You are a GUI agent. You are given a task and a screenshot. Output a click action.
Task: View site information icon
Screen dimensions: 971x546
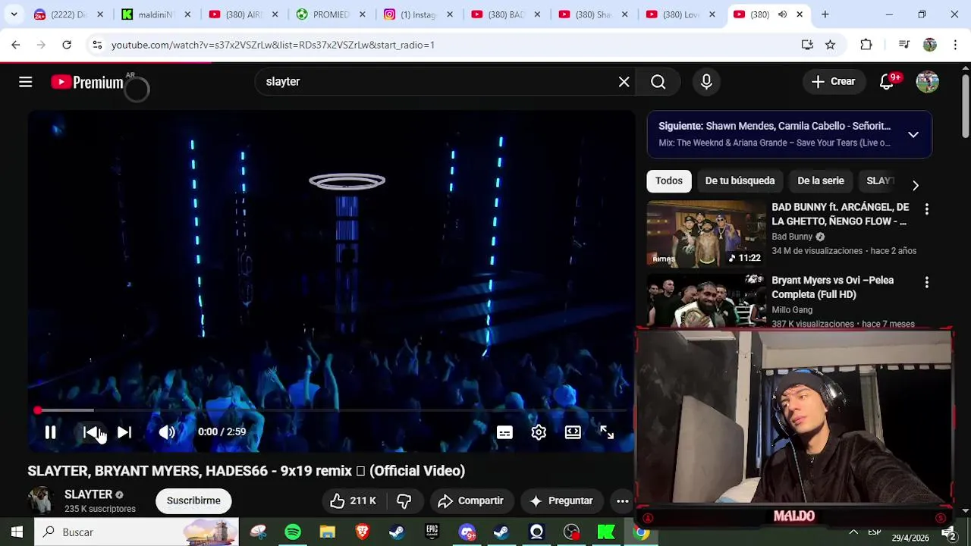(97, 45)
